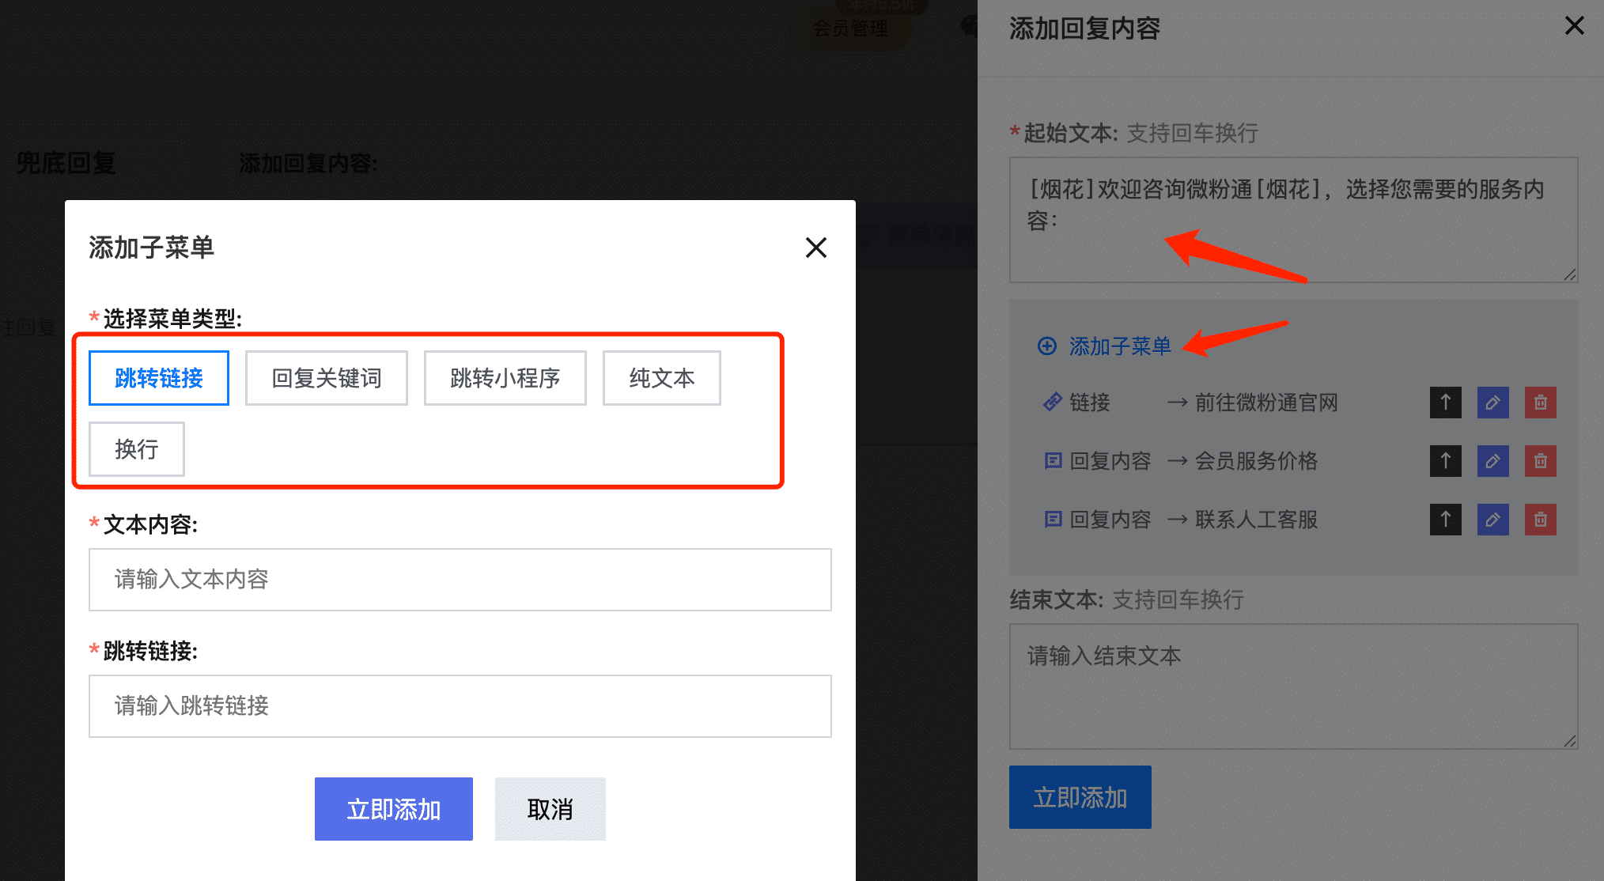Screen dimensions: 1604x881
Task: Select 跳转链接 menu type
Action: (x=159, y=378)
